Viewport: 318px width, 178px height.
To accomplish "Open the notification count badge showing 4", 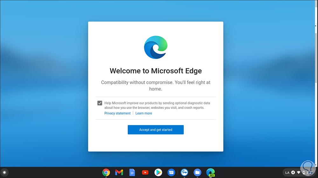I will tap(293, 172).
